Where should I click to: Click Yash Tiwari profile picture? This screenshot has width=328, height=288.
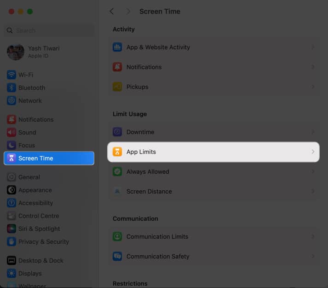tap(16, 52)
